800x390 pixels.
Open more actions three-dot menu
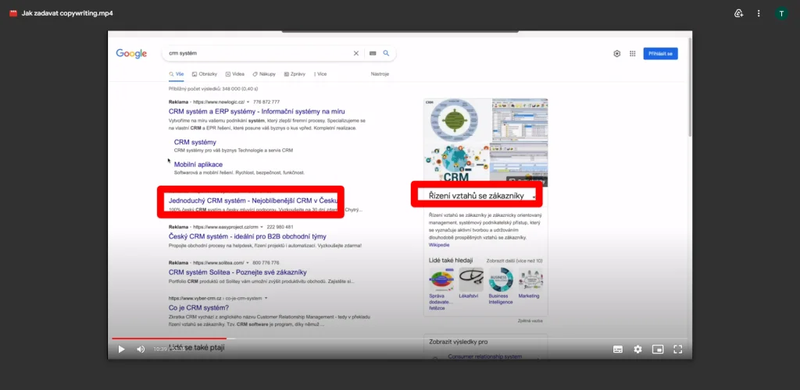(x=759, y=13)
